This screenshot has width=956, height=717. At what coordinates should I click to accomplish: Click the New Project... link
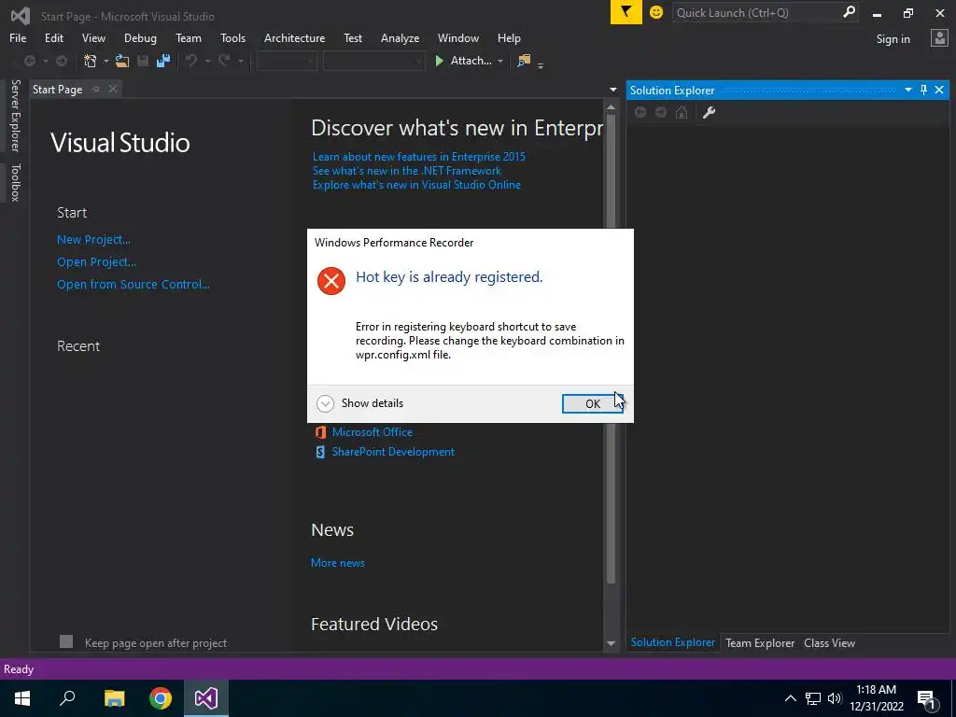pyautogui.click(x=93, y=240)
